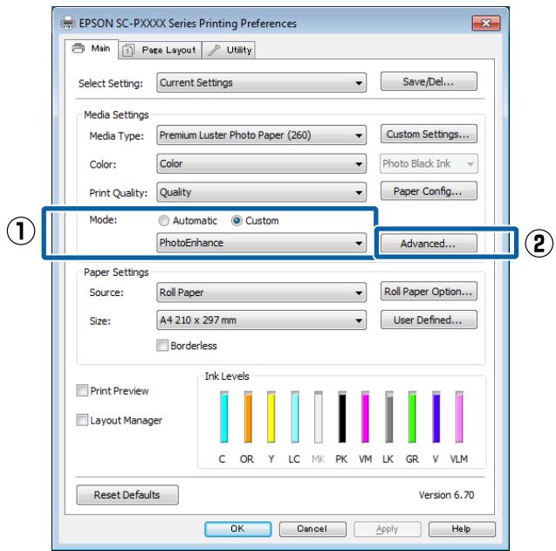Click the Ink Levels group label
This screenshot has width=556, height=551.
coord(227,376)
